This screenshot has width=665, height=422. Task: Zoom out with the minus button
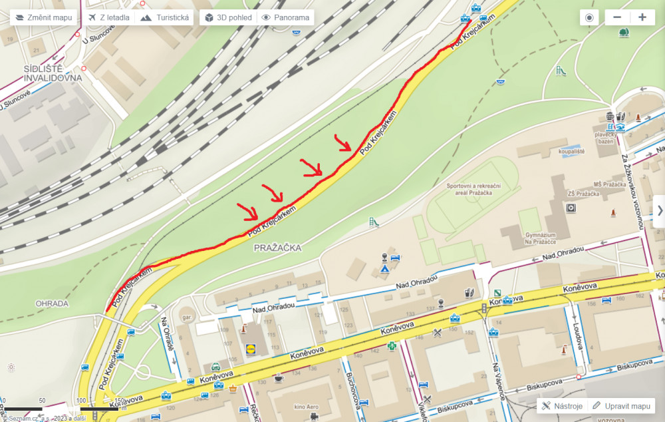[x=617, y=17]
